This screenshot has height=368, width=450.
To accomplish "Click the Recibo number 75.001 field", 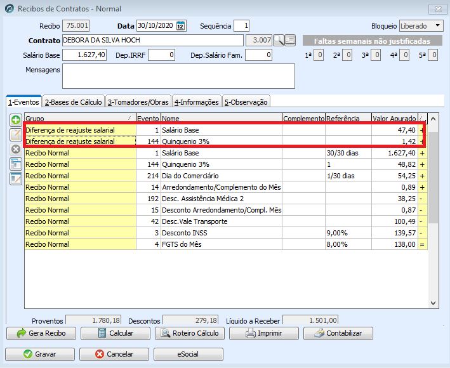I will pos(76,26).
